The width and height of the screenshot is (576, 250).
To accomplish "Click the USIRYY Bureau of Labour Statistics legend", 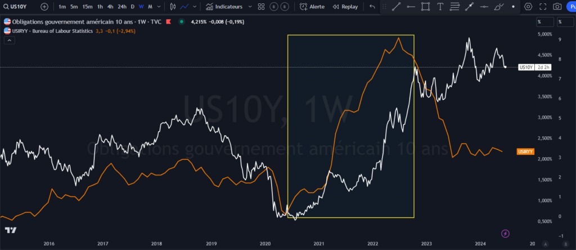I will 52,32.
